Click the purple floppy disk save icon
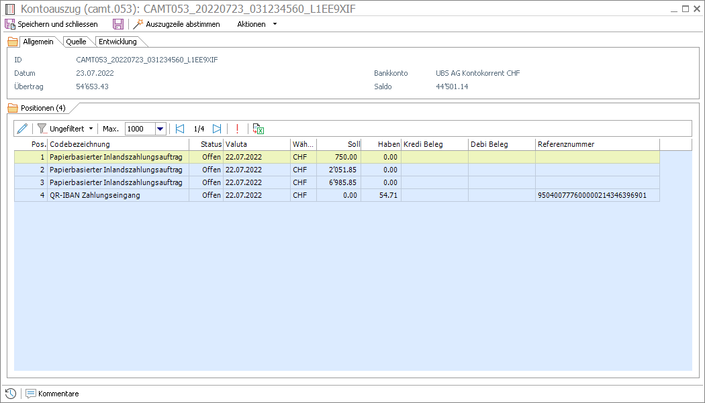 [x=118, y=24]
